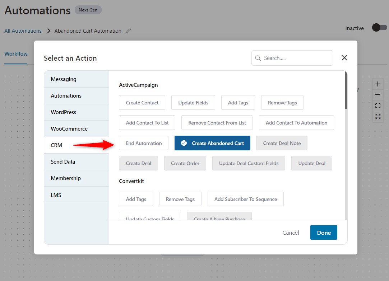Zoom out of the workflow canvas
The height and width of the screenshot is (281, 389).
[x=378, y=95]
